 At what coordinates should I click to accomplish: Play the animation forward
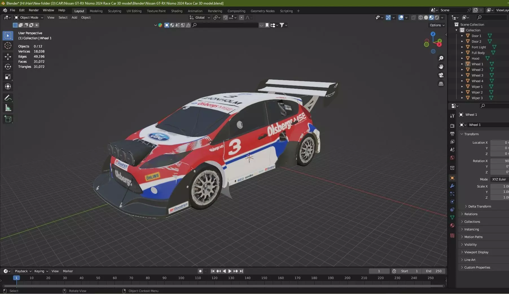(230, 271)
